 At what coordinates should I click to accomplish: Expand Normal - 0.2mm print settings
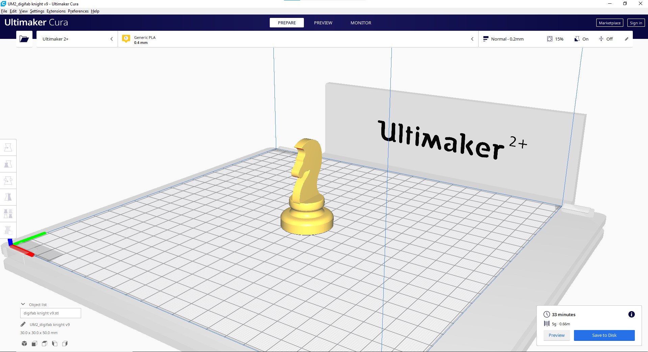555,39
